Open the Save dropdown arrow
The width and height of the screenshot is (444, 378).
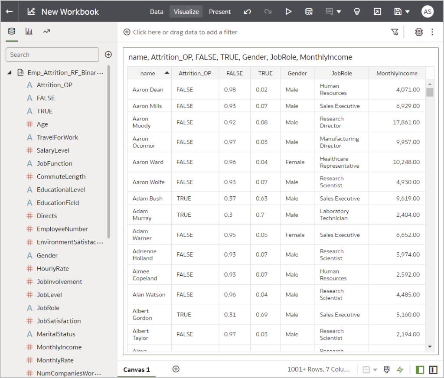pyautogui.click(x=407, y=12)
